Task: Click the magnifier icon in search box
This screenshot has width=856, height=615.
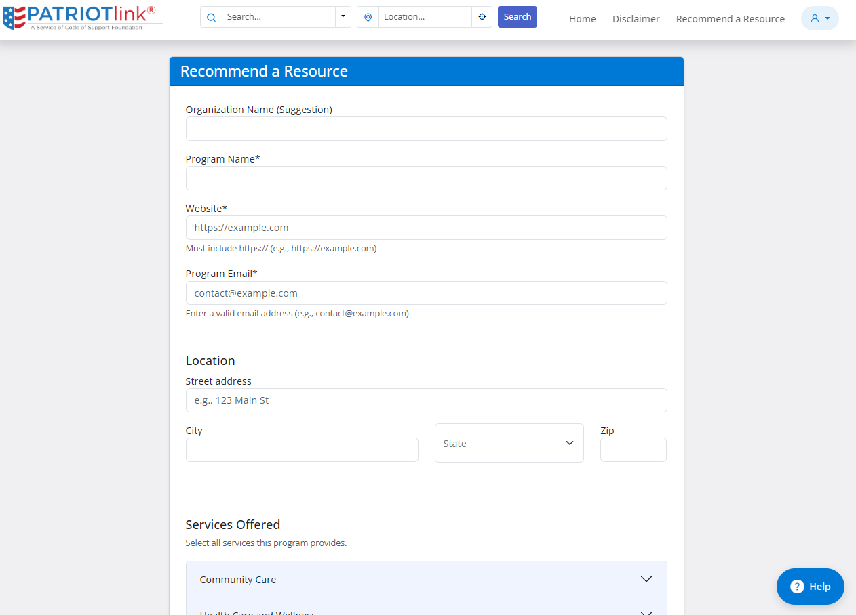Action: click(x=211, y=17)
